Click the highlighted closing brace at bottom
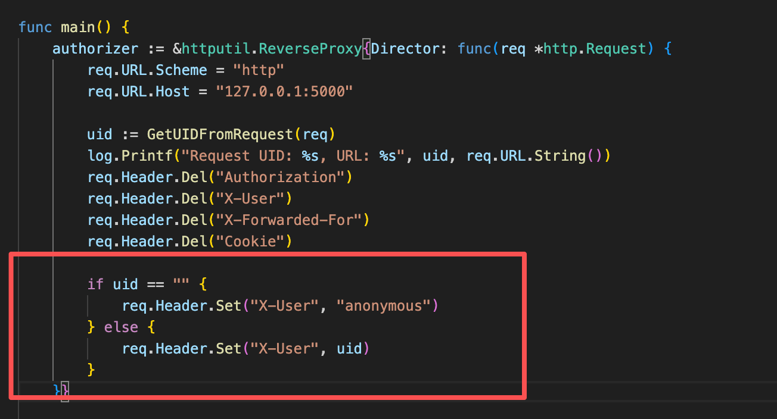Image resolution: width=777 pixels, height=419 pixels. (x=65, y=390)
